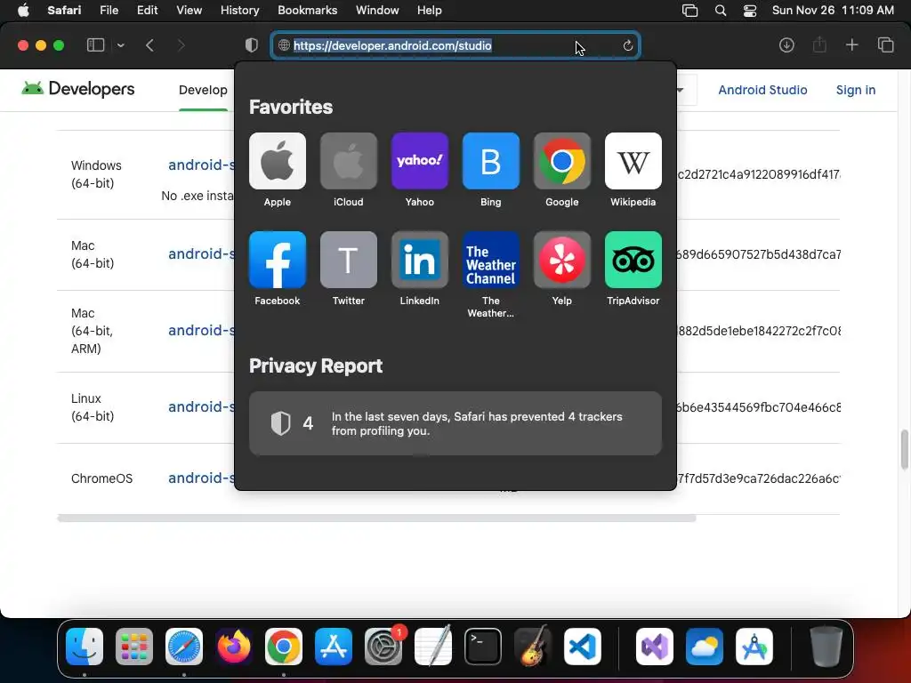Screen dimensions: 911x683
Task: Open Spotlight search in menu bar
Action: coord(721,11)
